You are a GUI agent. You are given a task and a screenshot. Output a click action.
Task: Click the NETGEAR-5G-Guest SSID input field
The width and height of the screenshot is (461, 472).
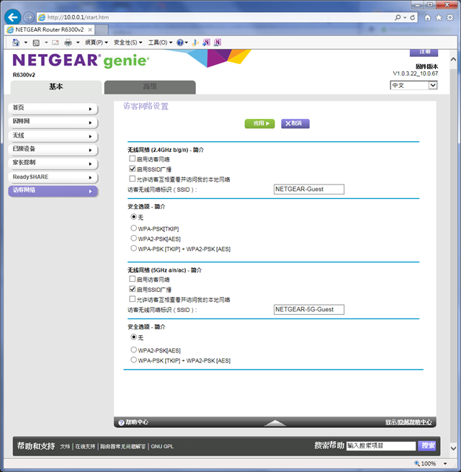[x=309, y=309]
